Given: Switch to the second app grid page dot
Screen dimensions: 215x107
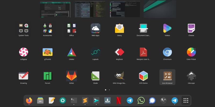Looking at the screenshot, I should pyautogui.click(x=109, y=90).
